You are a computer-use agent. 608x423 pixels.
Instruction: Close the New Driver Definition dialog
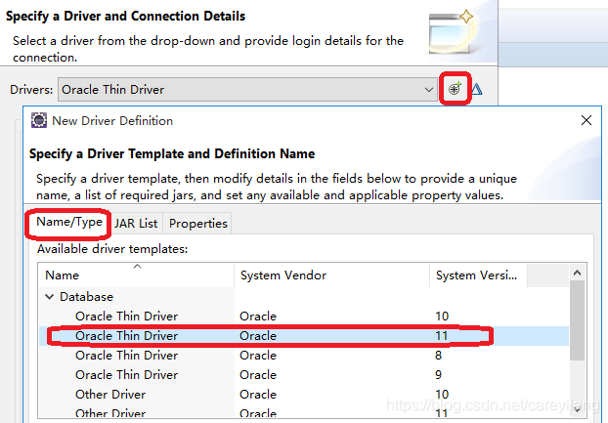pos(586,120)
